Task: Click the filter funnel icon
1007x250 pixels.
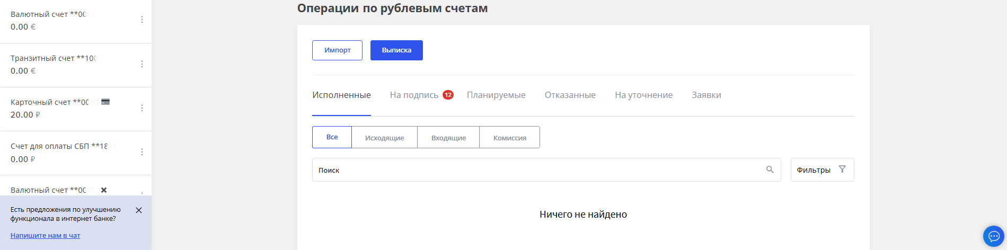Action: click(842, 169)
